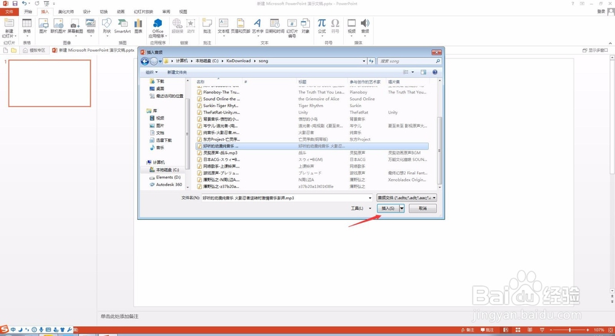Viewport: 615px width, 336px height.
Task: Switch to the Slide Show (幻灯片放映) tab
Action: pos(143,12)
